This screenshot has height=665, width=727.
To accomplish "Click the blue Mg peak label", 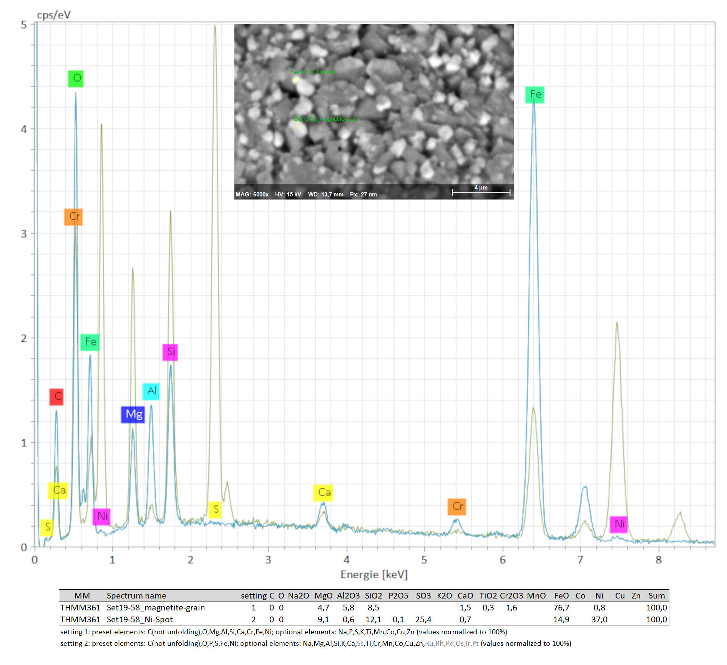I will tap(133, 414).
